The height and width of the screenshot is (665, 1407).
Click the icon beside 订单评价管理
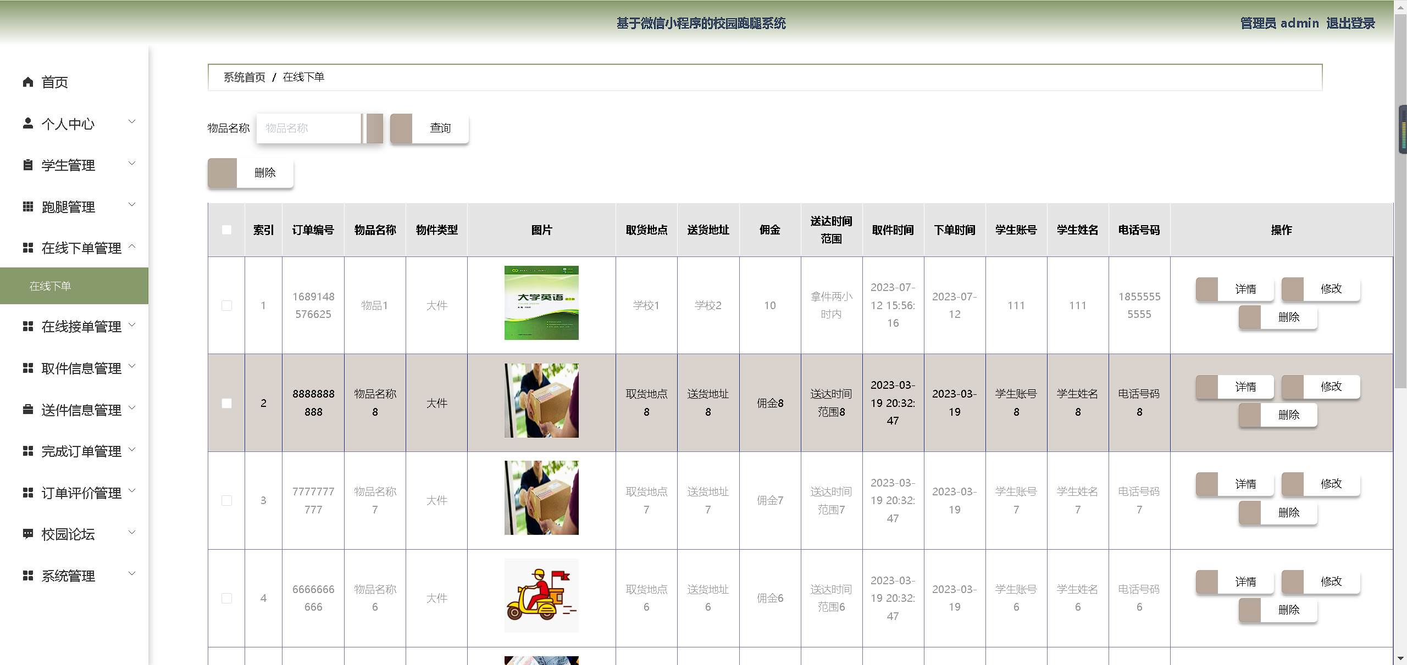(x=28, y=493)
